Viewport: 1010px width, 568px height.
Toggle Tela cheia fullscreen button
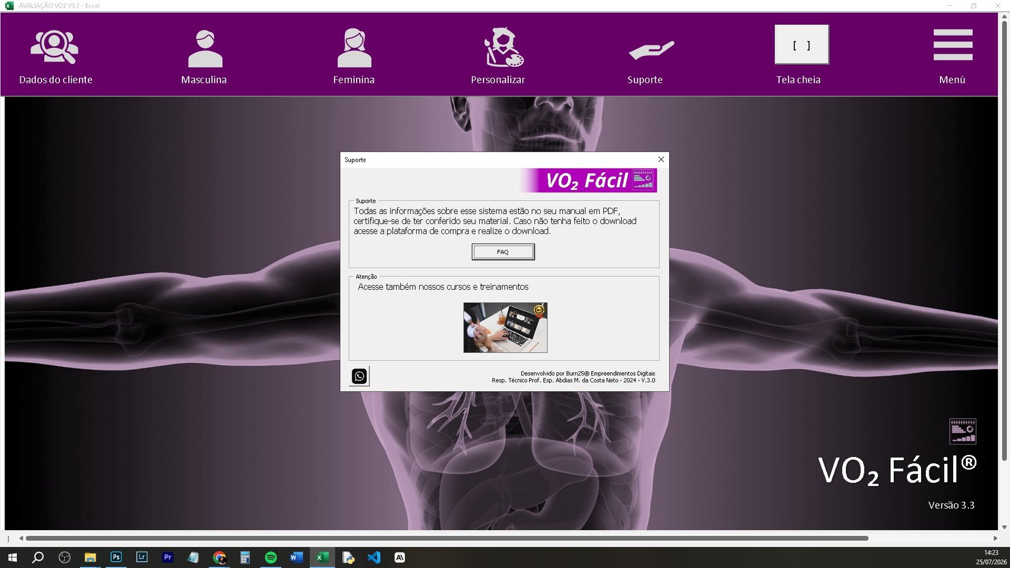click(x=802, y=44)
